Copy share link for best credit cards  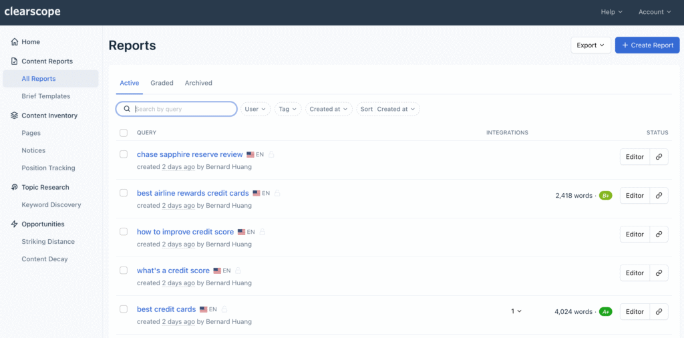659,312
